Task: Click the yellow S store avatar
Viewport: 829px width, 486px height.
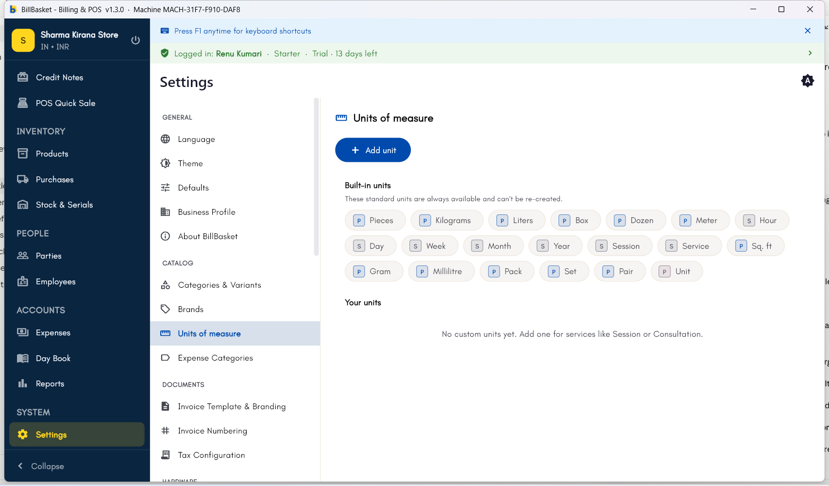Action: tap(23, 40)
